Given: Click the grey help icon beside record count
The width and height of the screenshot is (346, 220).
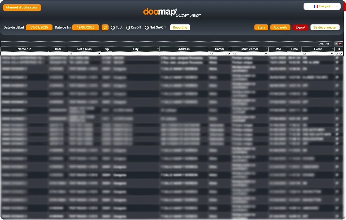Looking at the screenshot, I should [x=336, y=44].
